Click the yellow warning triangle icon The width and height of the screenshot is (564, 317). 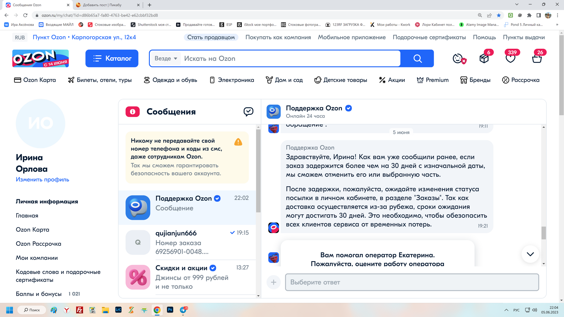[x=238, y=142]
